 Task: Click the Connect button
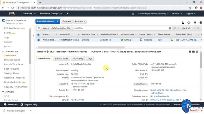67,21
